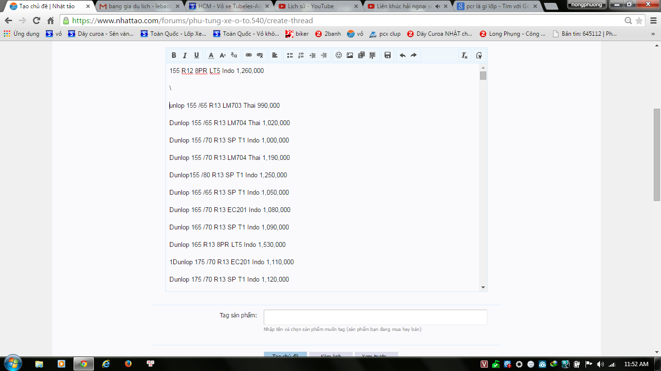
Task: Open the '2banh' bookmark
Action: point(328,34)
